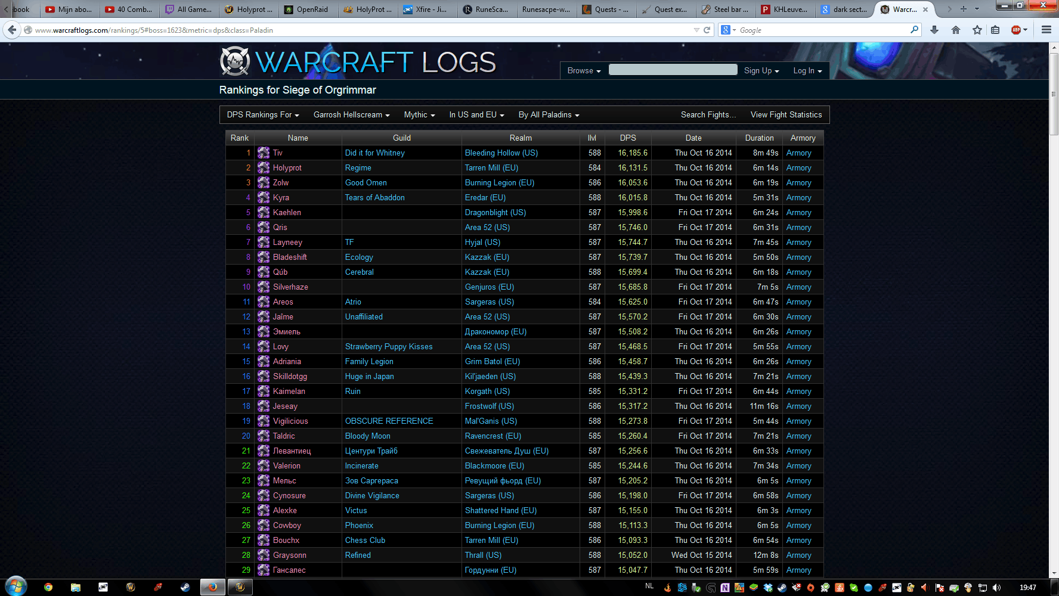This screenshot has width=1059, height=596.
Task: Open a new tab with plus button
Action: 964,9
